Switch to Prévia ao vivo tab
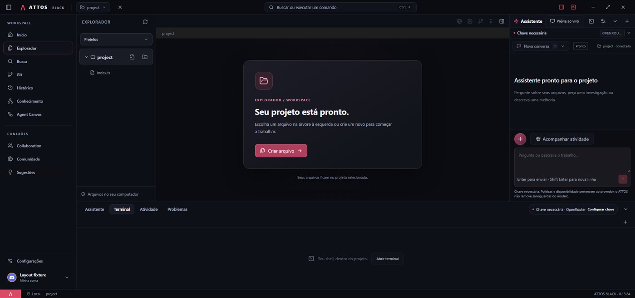Image resolution: width=635 pixels, height=298 pixels. pyautogui.click(x=564, y=21)
